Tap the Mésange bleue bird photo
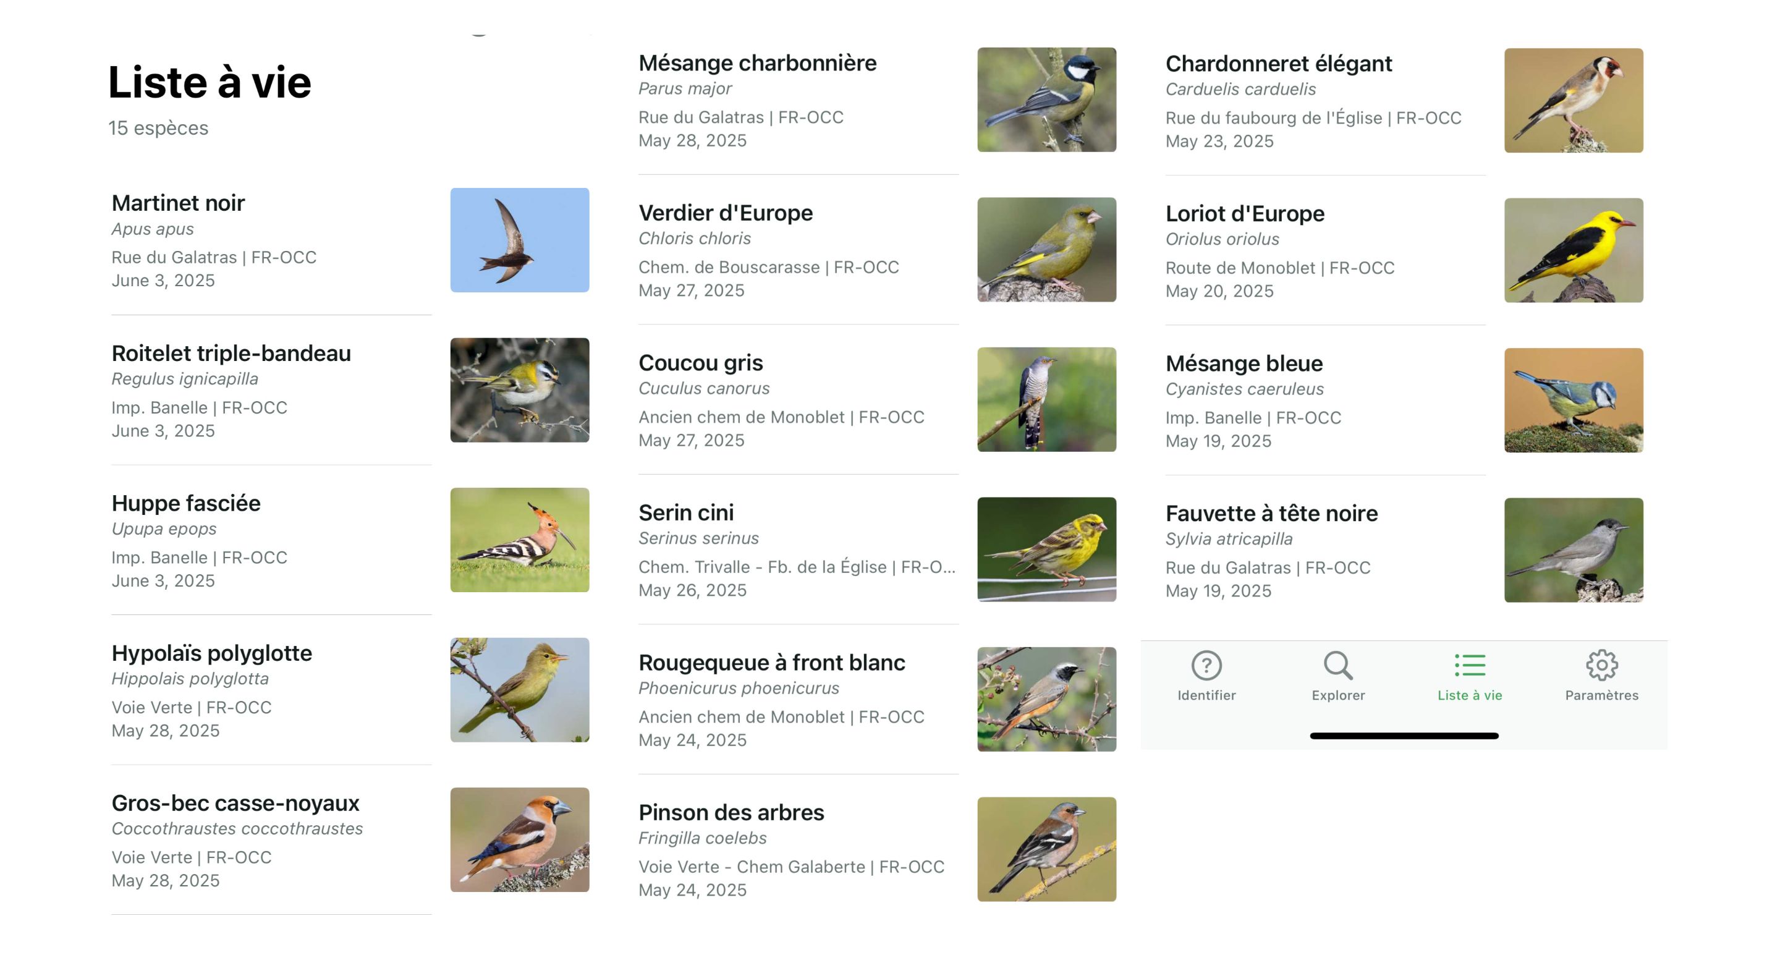 coord(1574,400)
